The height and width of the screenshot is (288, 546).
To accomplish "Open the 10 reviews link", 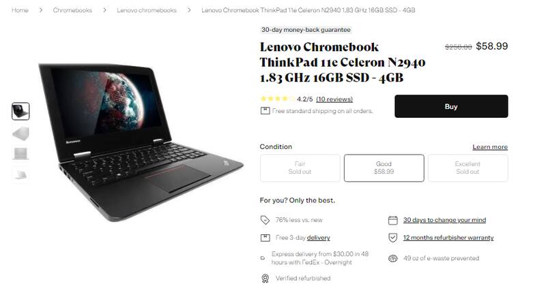I will point(334,99).
